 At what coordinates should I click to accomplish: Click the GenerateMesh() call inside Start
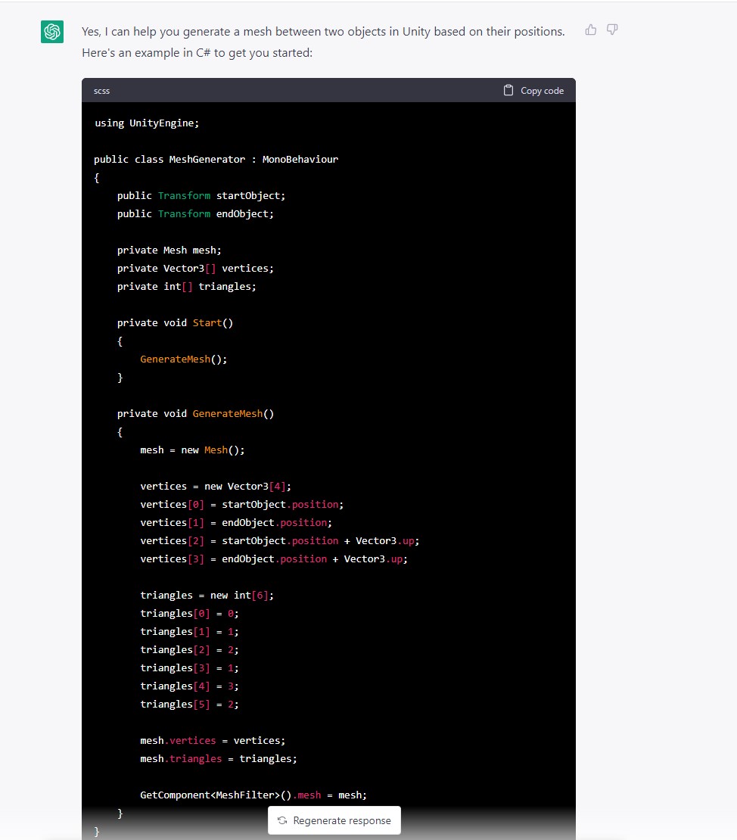click(183, 359)
